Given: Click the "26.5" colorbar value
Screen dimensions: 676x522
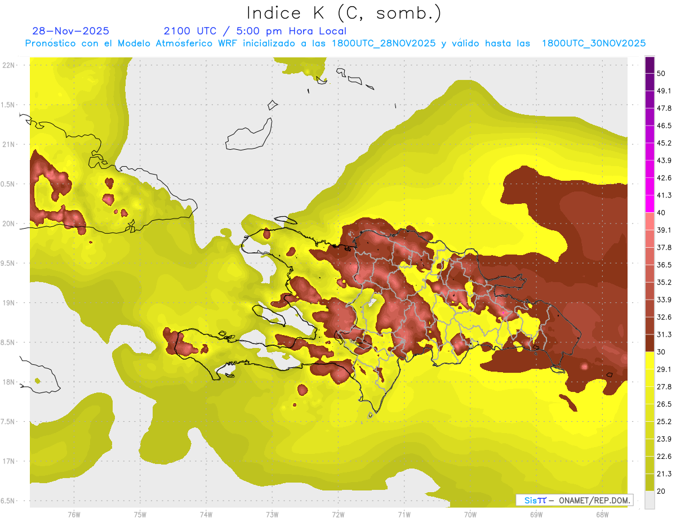Looking at the screenshot, I should (x=664, y=404).
